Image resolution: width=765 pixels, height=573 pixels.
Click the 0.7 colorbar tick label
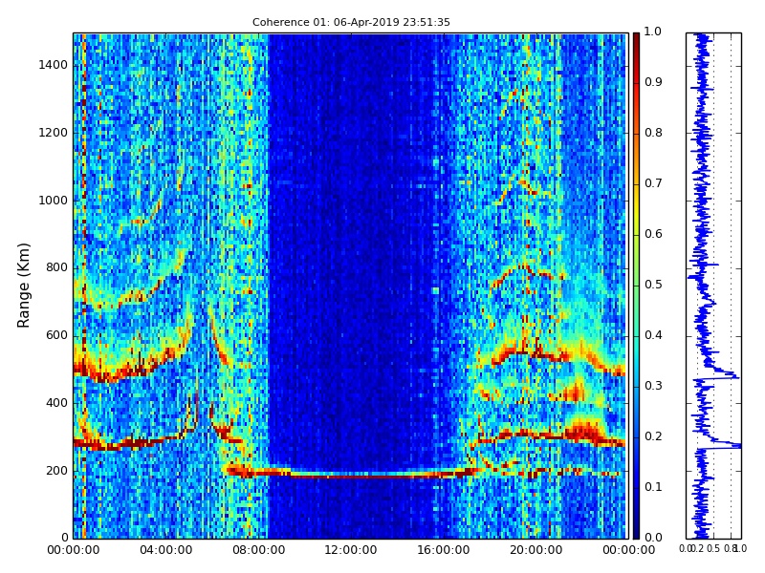coord(653,183)
